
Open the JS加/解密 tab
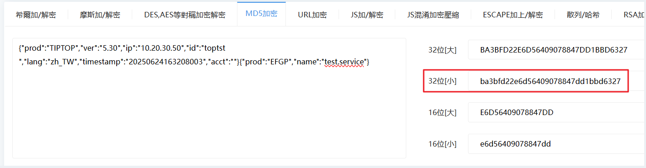366,15
